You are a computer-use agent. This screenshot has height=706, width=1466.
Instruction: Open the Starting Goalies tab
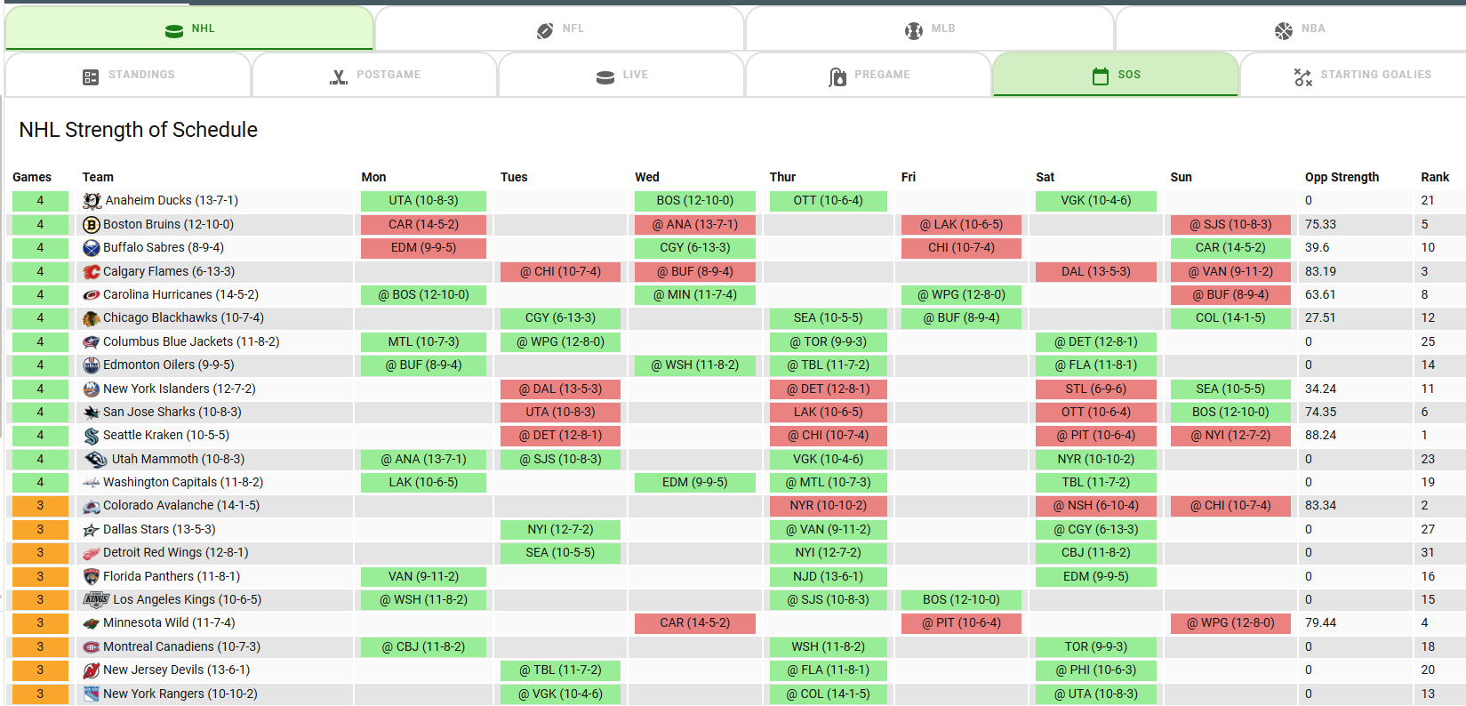coord(1362,76)
